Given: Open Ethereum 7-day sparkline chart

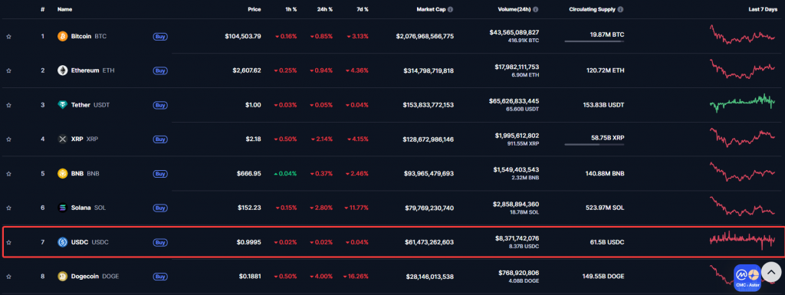Looking at the screenshot, I should click(742, 69).
